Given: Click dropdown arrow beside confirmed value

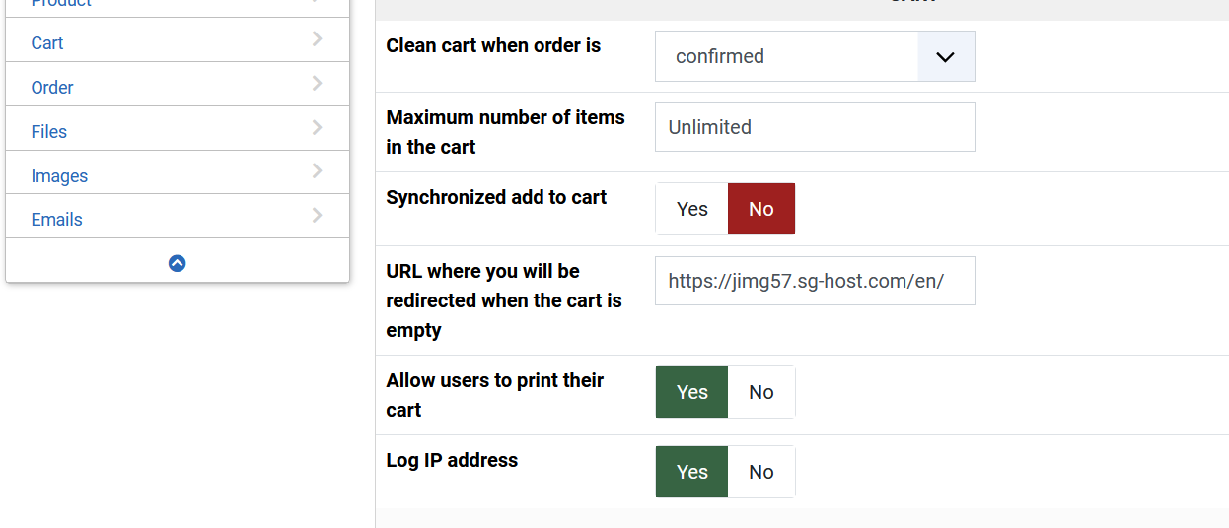Looking at the screenshot, I should (945, 56).
